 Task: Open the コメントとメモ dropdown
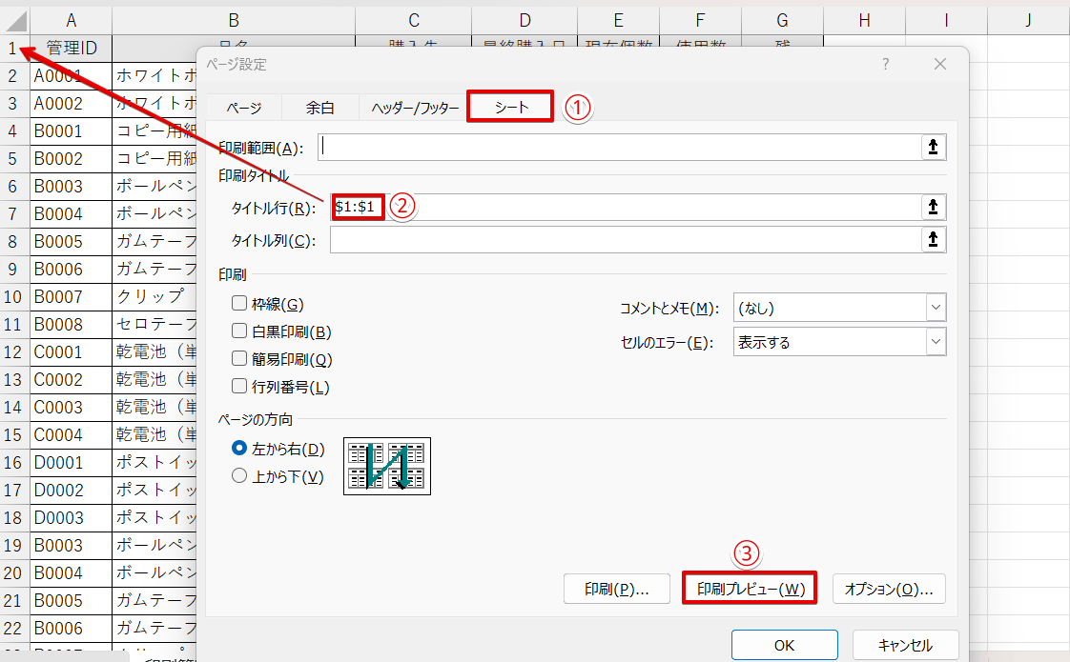pos(935,307)
